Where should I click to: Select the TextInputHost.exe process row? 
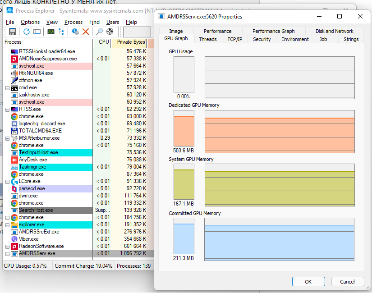[78, 152]
